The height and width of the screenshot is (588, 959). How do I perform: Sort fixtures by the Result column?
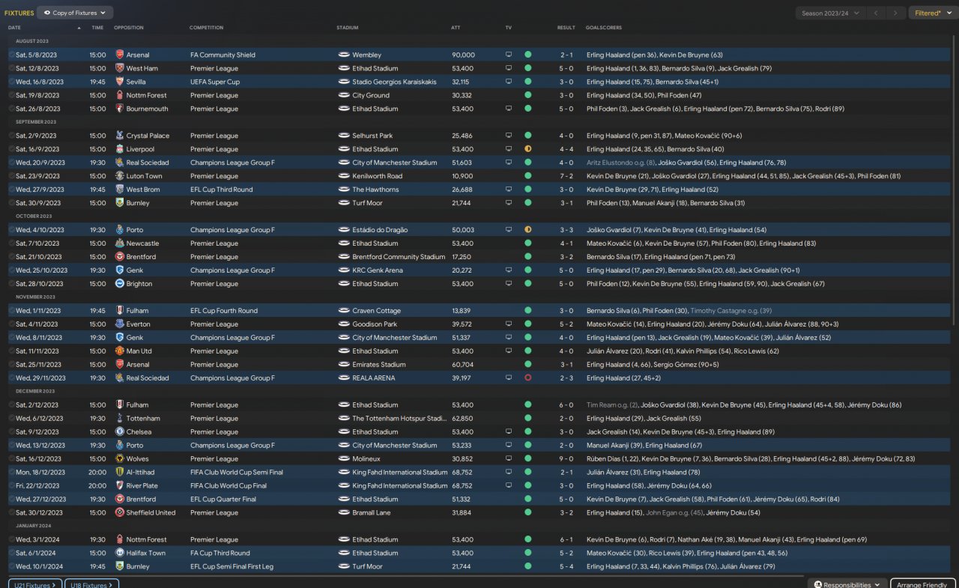click(x=566, y=28)
